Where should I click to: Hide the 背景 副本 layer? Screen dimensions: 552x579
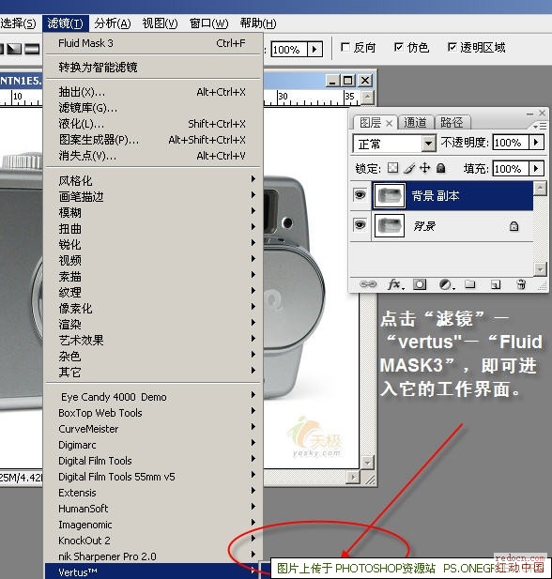pos(360,195)
